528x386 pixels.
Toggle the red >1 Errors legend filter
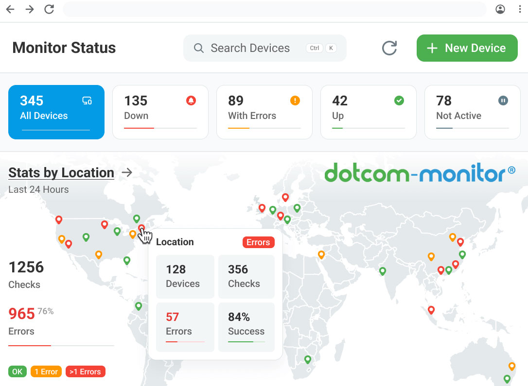click(85, 372)
